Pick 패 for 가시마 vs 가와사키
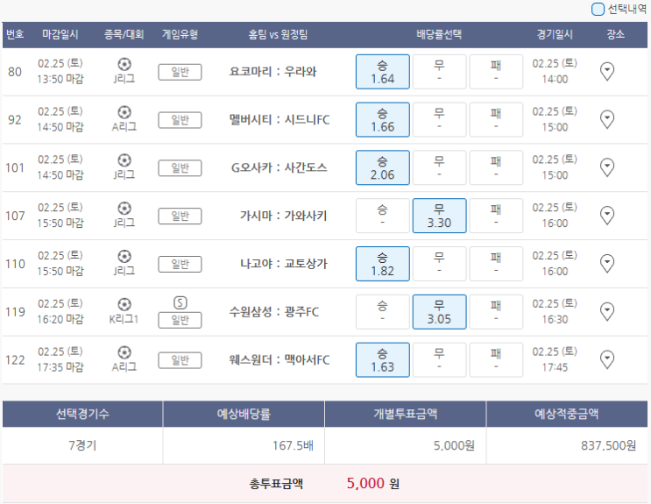 tap(496, 216)
